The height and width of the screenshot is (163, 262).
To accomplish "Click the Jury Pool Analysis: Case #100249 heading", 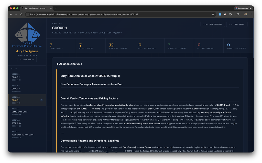I will [x=90, y=76].
